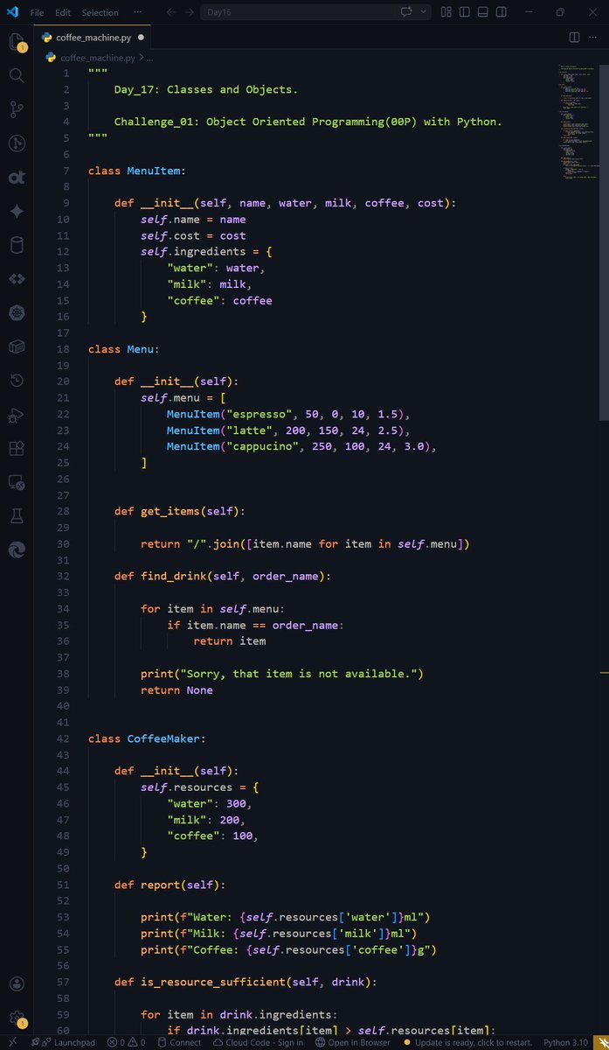
Task: Click the code minimap preview
Action: click(x=577, y=121)
